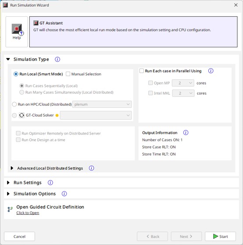Viewport: 243px width, 245px height.
Task: Click the GT-Cloud Solver refresh icon
Action: pos(21,115)
